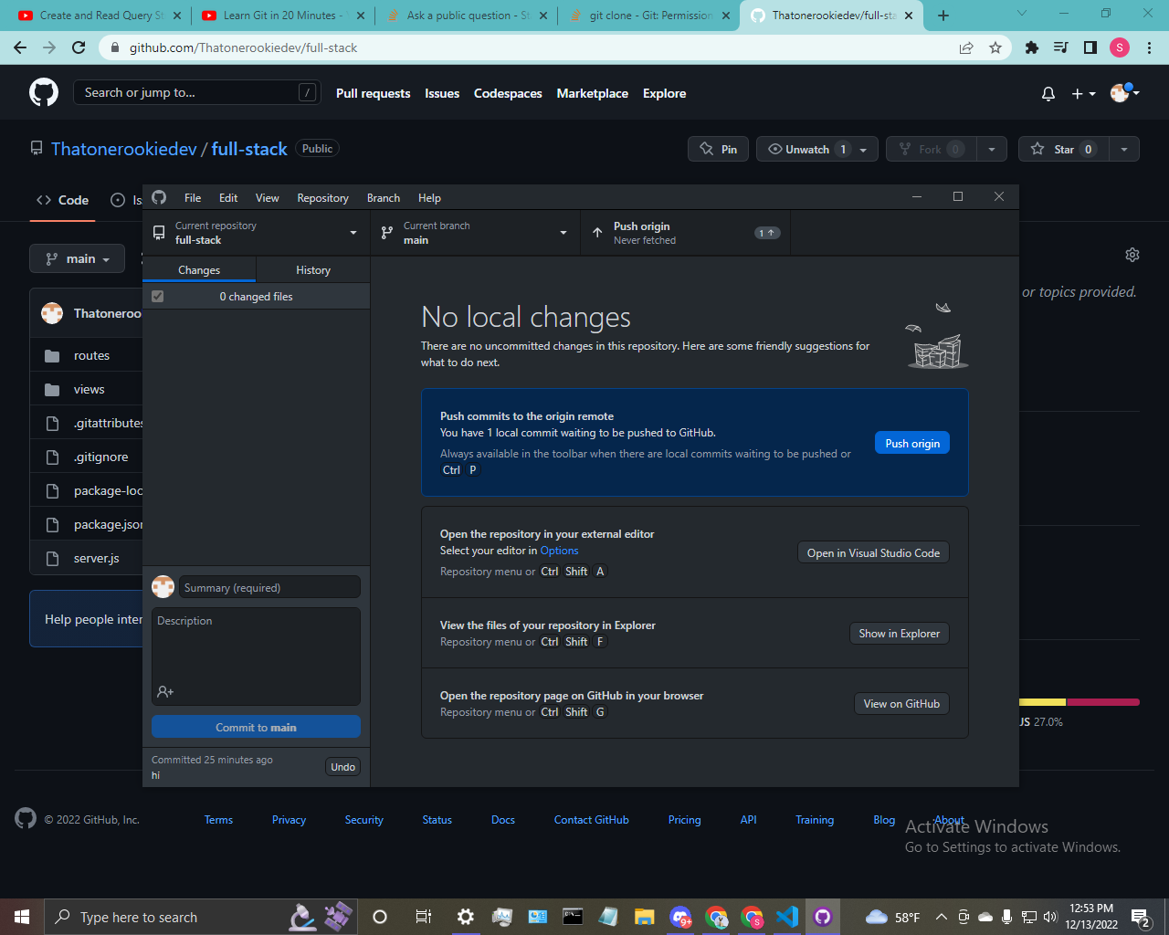Toggle the 0 changed files checkbox

158,297
